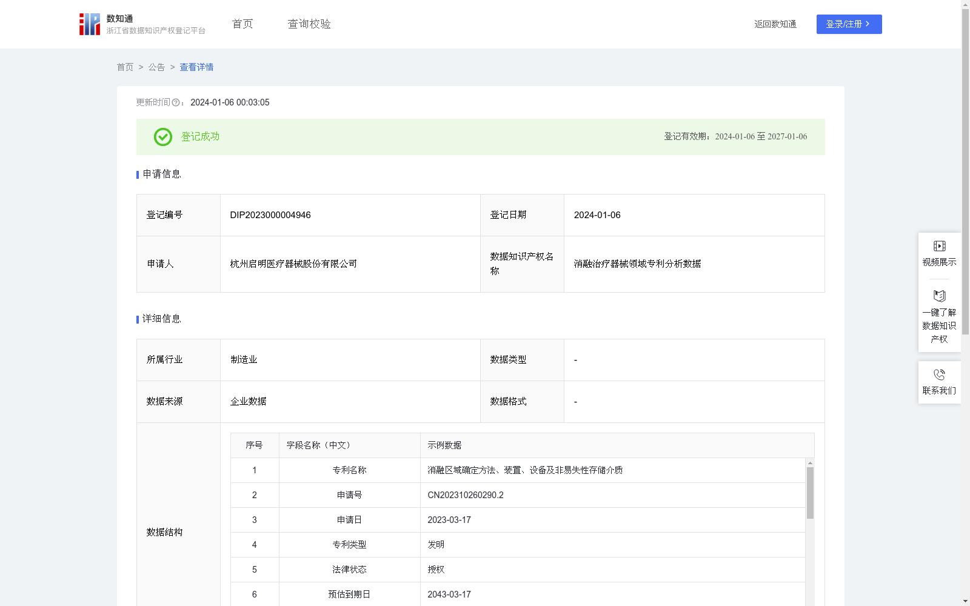Screen dimensions: 970x606
Task: Select registration number DIP2023000004946
Action: (x=270, y=215)
